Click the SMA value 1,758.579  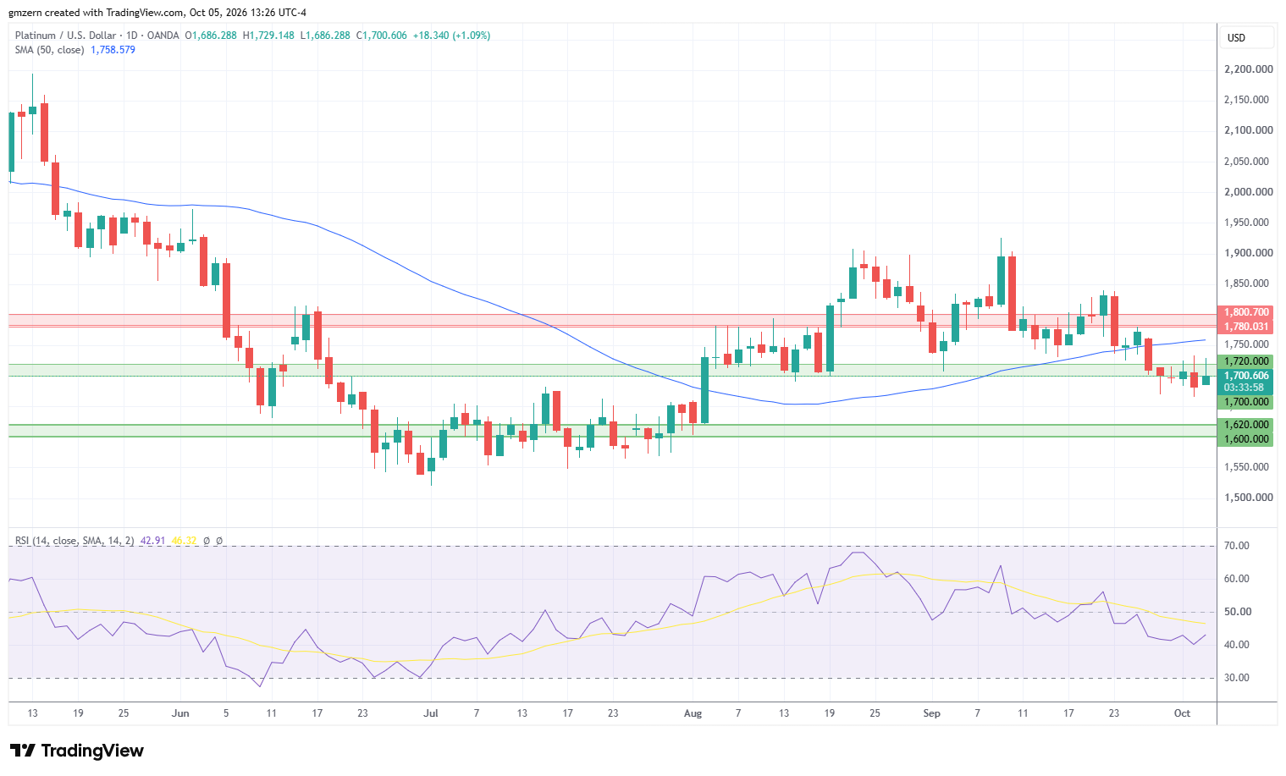(x=113, y=50)
